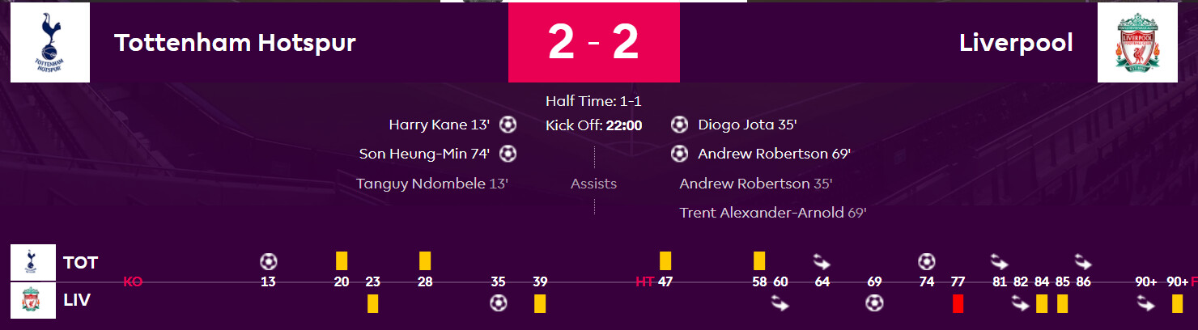Click the yellow card at 20 minutes
Image resolution: width=1198 pixels, height=330 pixels.
pos(342,260)
